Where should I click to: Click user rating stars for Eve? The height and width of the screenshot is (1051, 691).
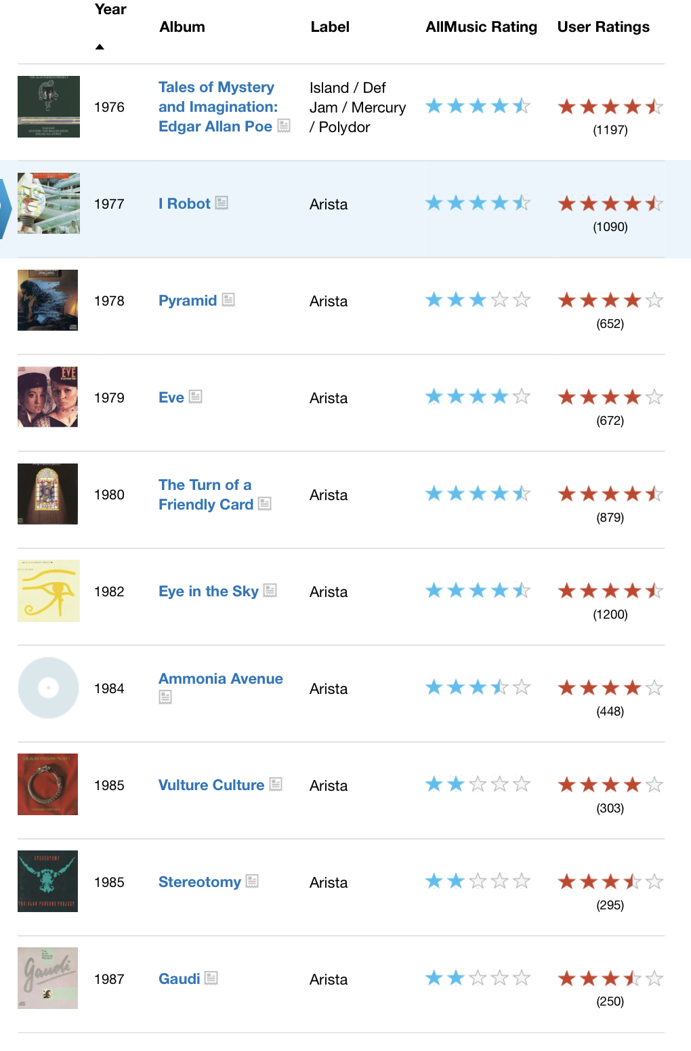point(610,396)
